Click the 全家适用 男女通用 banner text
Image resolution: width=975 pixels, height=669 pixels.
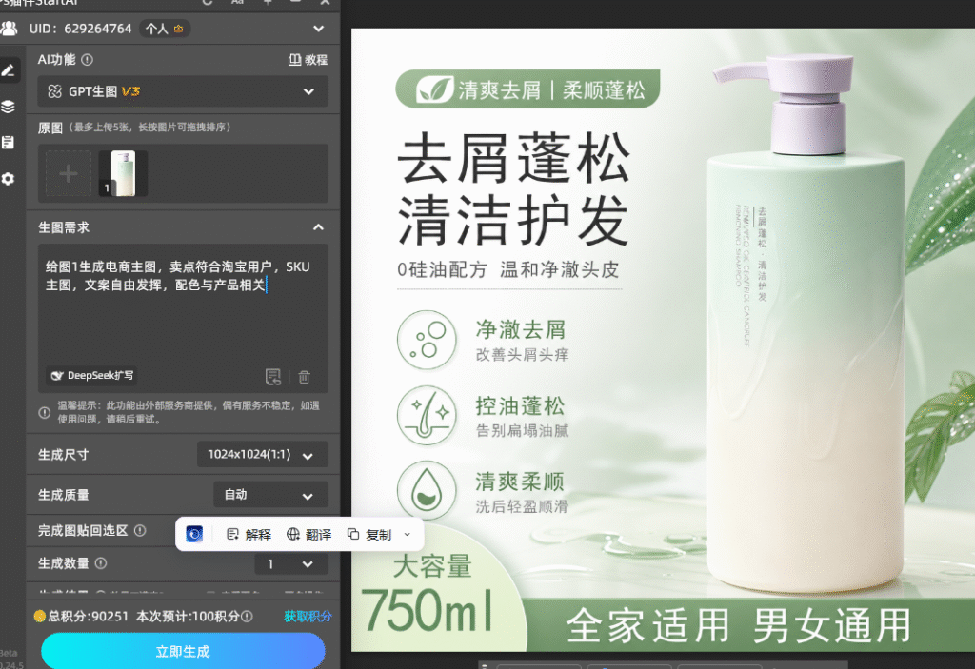(739, 625)
